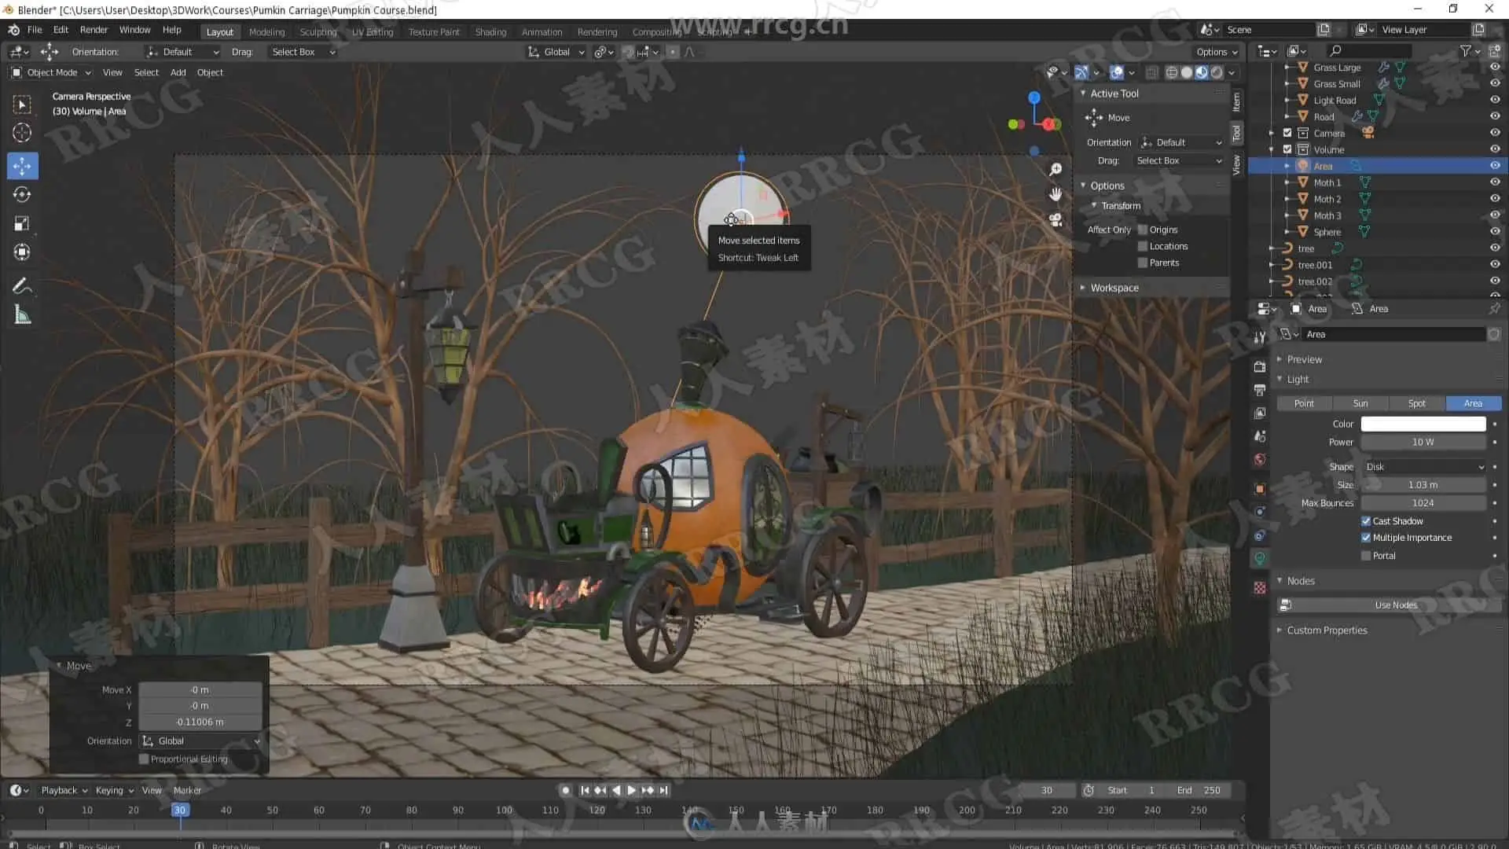Open the light Shape dropdown set to Disk
Viewport: 1509px width, 849px height.
click(1423, 467)
